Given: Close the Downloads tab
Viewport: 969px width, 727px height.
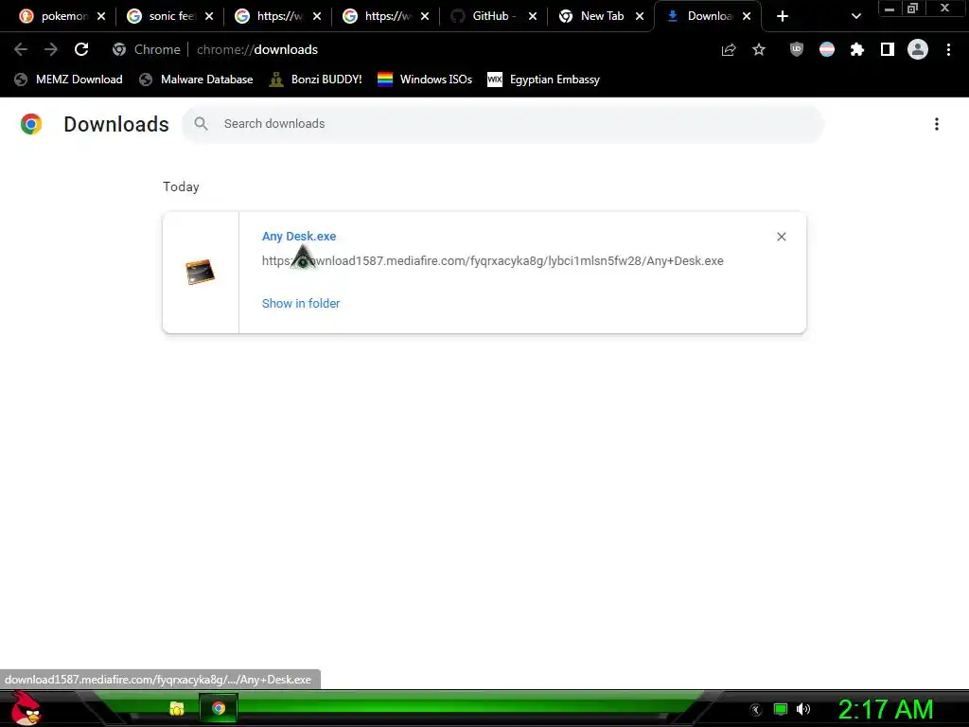Looking at the screenshot, I should [x=747, y=16].
